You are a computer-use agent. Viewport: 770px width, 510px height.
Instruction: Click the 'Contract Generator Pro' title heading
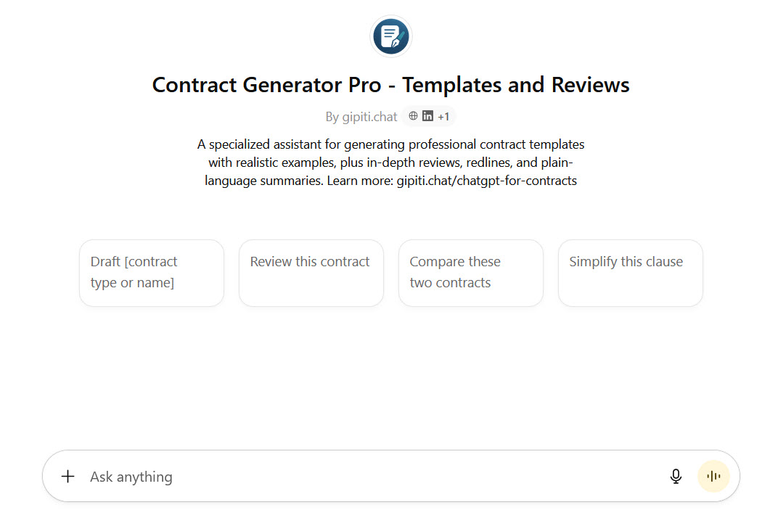tap(266, 85)
